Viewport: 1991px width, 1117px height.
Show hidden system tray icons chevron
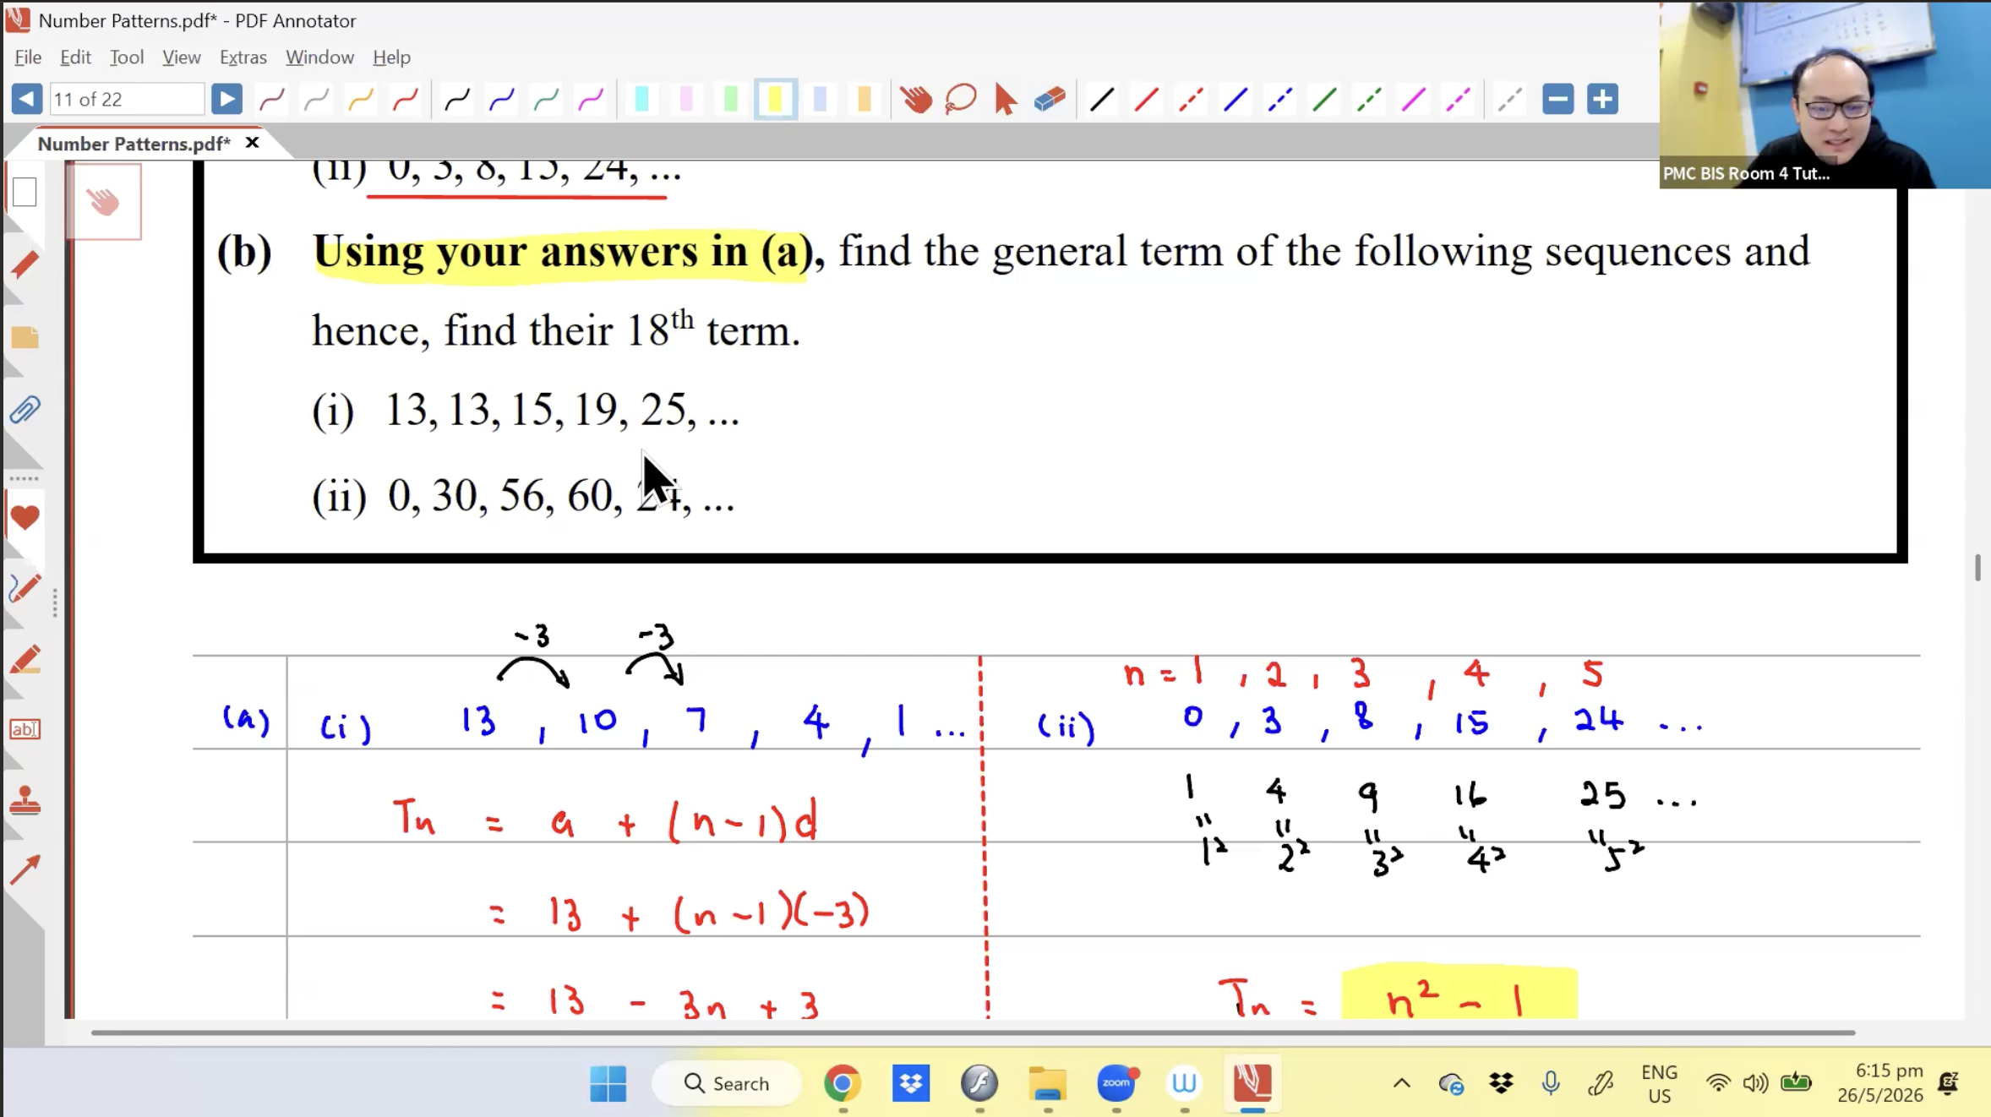coord(1402,1083)
